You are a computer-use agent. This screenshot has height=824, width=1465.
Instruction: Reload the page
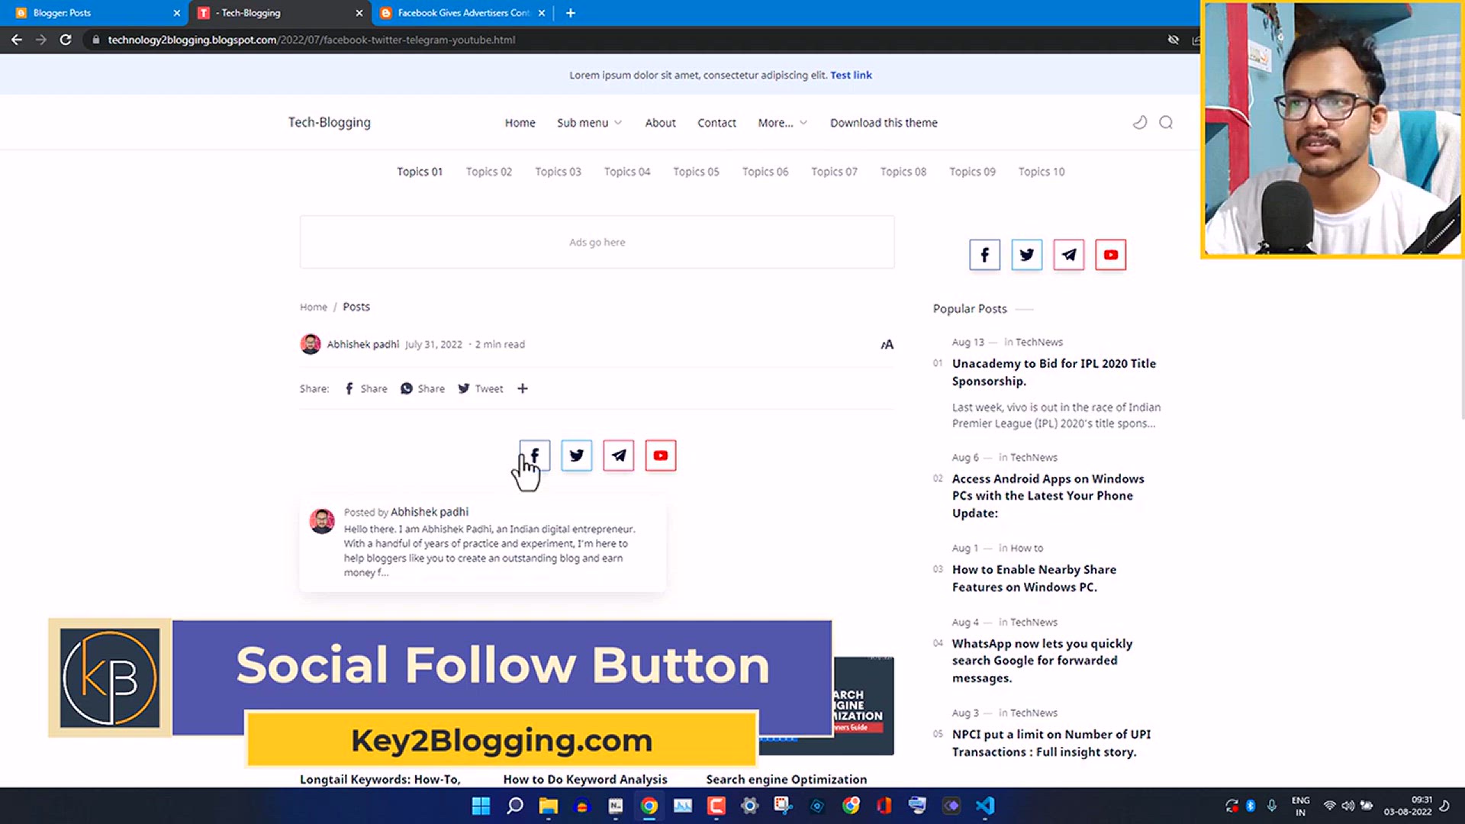[66, 40]
